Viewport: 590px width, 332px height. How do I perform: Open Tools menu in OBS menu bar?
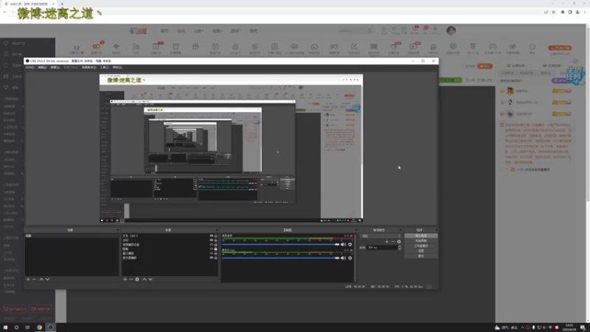pos(104,67)
